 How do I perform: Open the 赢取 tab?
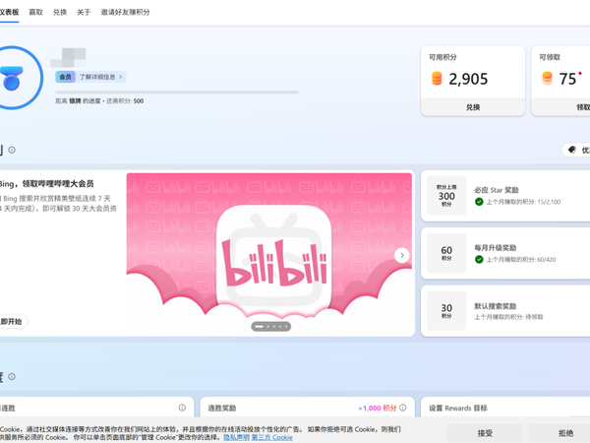(x=35, y=13)
